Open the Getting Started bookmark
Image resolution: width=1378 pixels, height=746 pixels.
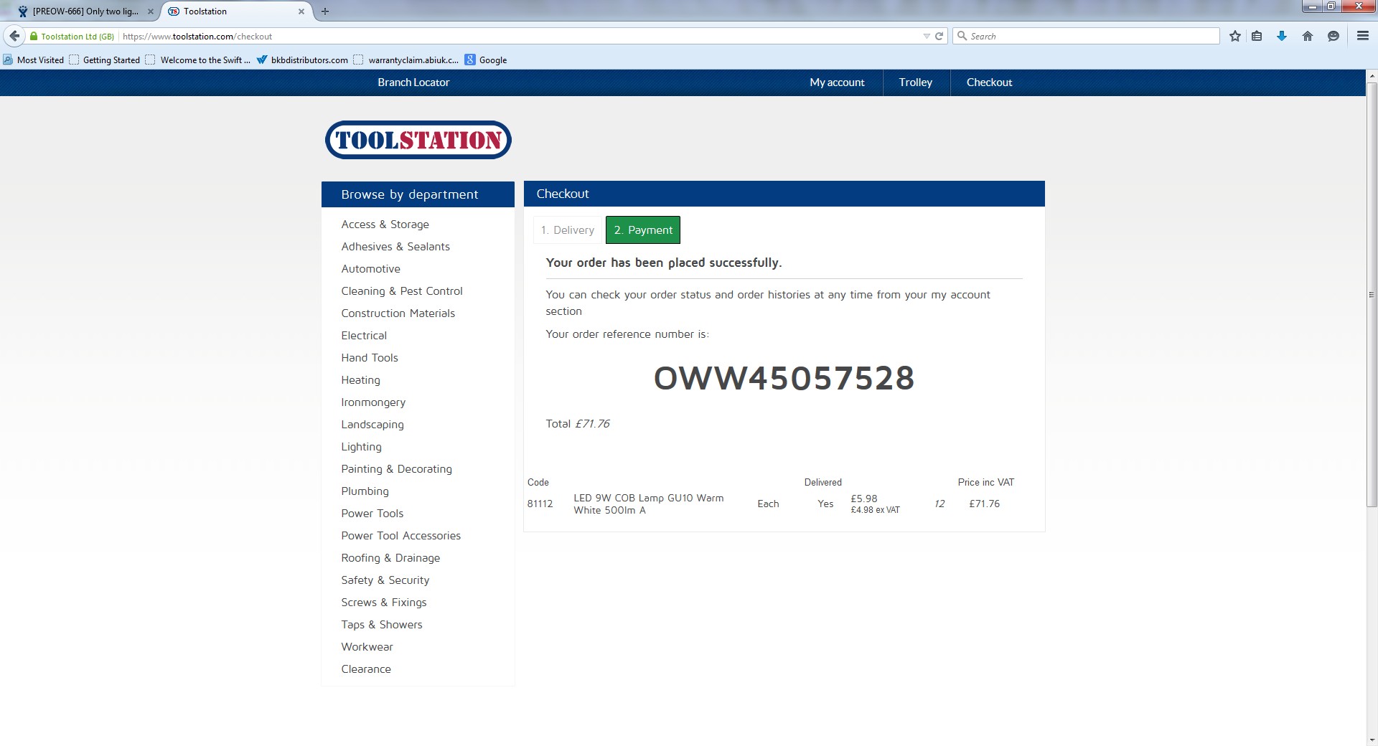pos(105,60)
